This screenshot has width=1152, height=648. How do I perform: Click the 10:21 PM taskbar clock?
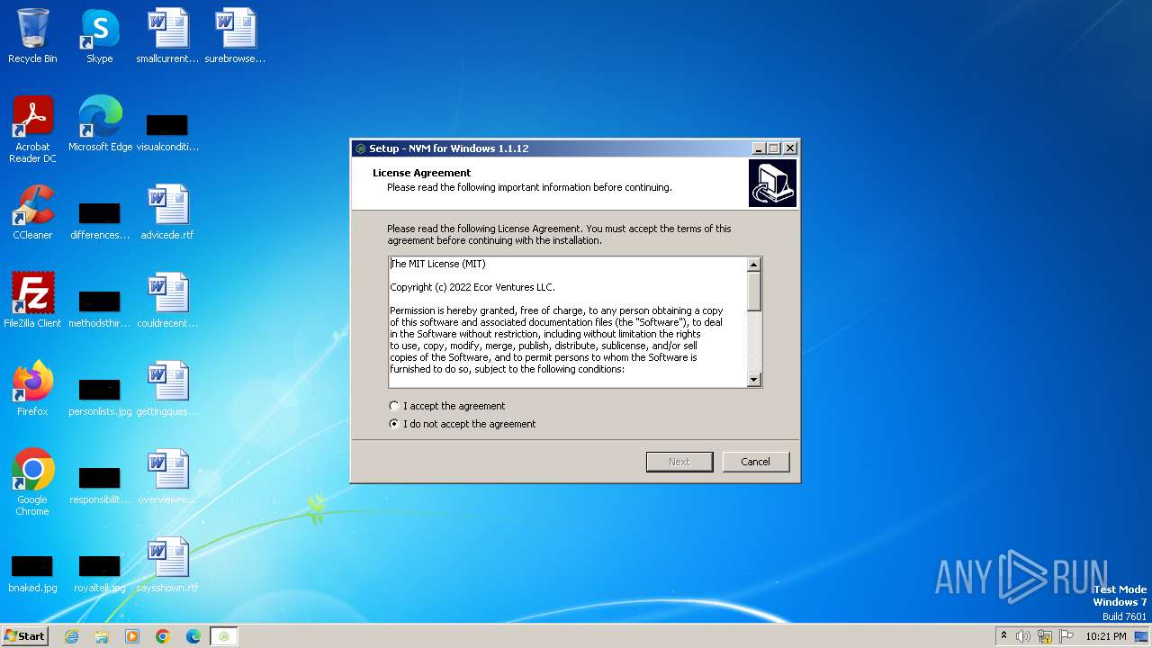pos(1106,636)
